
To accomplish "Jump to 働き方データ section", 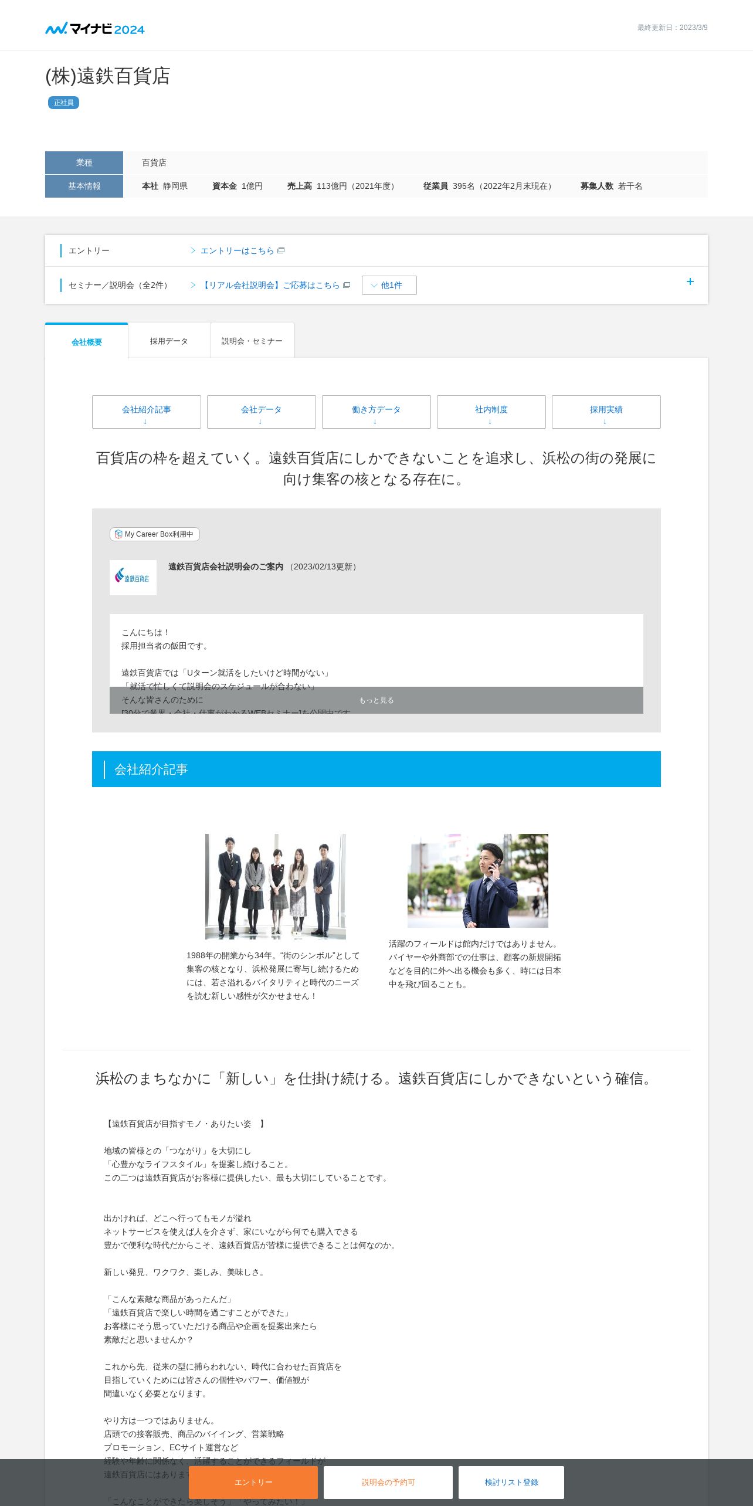I will (x=376, y=412).
